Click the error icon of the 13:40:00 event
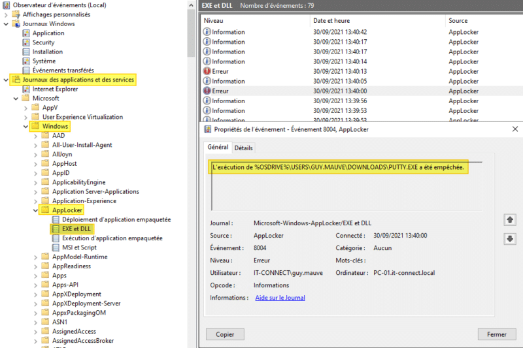This screenshot has width=523, height=348. point(207,91)
